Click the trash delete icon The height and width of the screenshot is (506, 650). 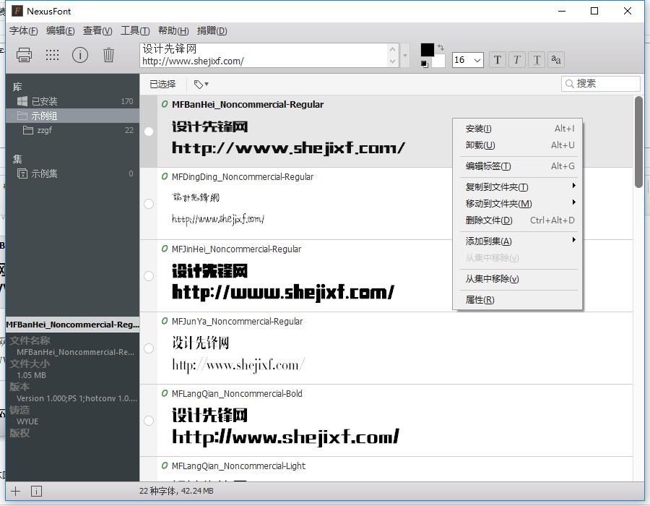pyautogui.click(x=108, y=55)
